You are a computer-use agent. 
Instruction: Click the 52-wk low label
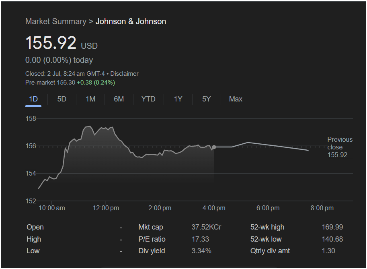266,239
